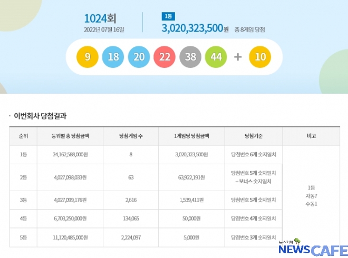Screen dimensions: 348x258
Task: Click the blue number 18 ball
Action: pos(113,56)
